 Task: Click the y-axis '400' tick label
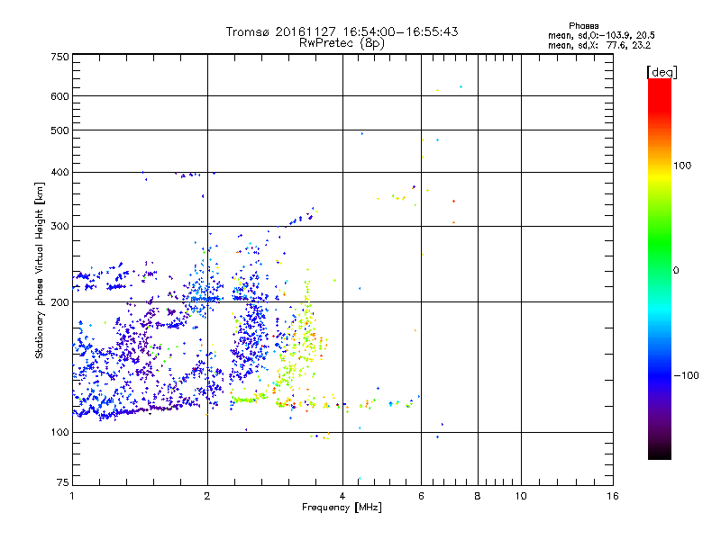pos(59,172)
